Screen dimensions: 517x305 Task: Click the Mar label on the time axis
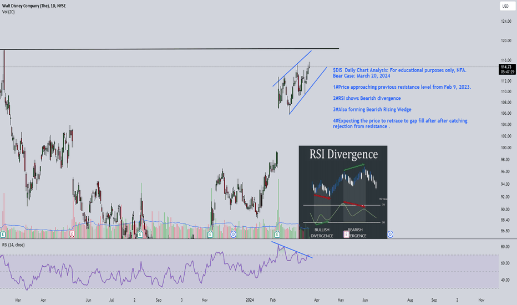(18, 300)
